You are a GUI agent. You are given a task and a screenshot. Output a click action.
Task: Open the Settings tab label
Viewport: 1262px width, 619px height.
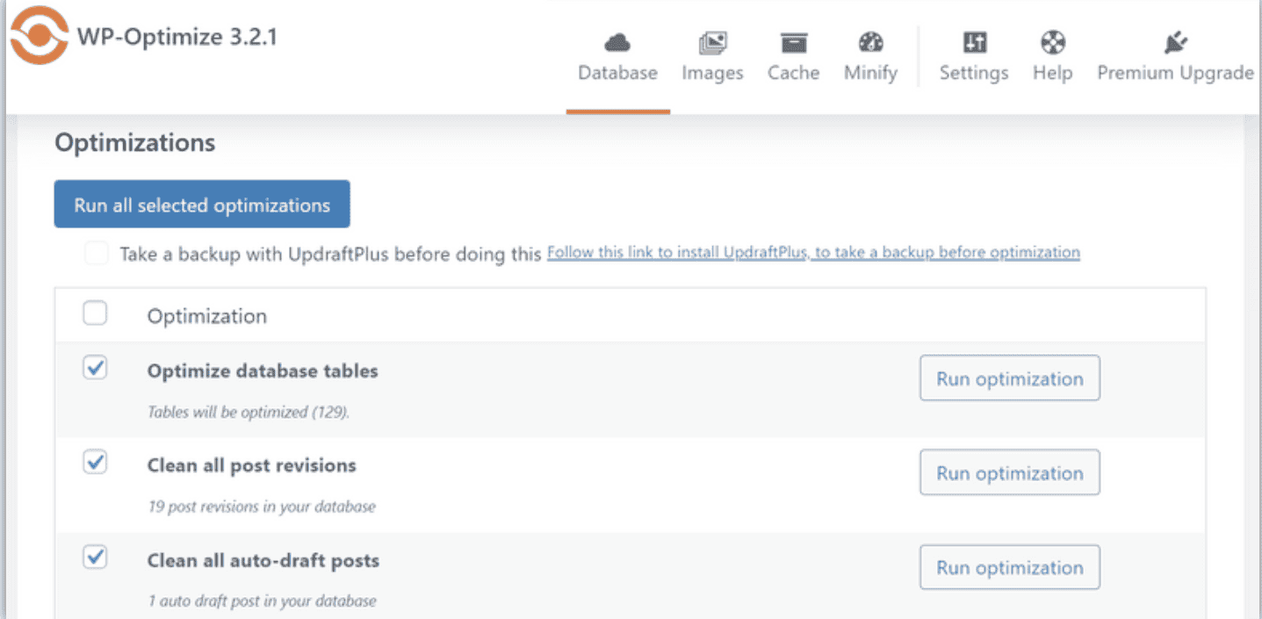pyautogui.click(x=974, y=73)
